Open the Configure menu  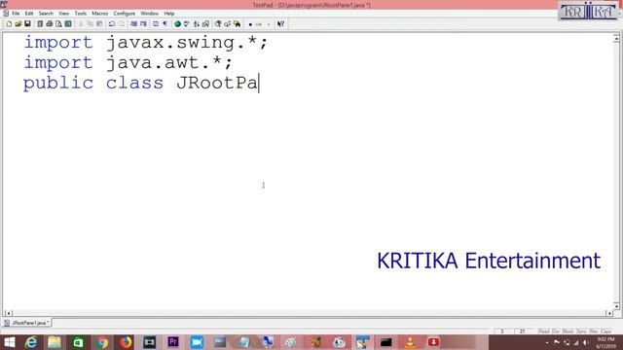click(x=125, y=14)
